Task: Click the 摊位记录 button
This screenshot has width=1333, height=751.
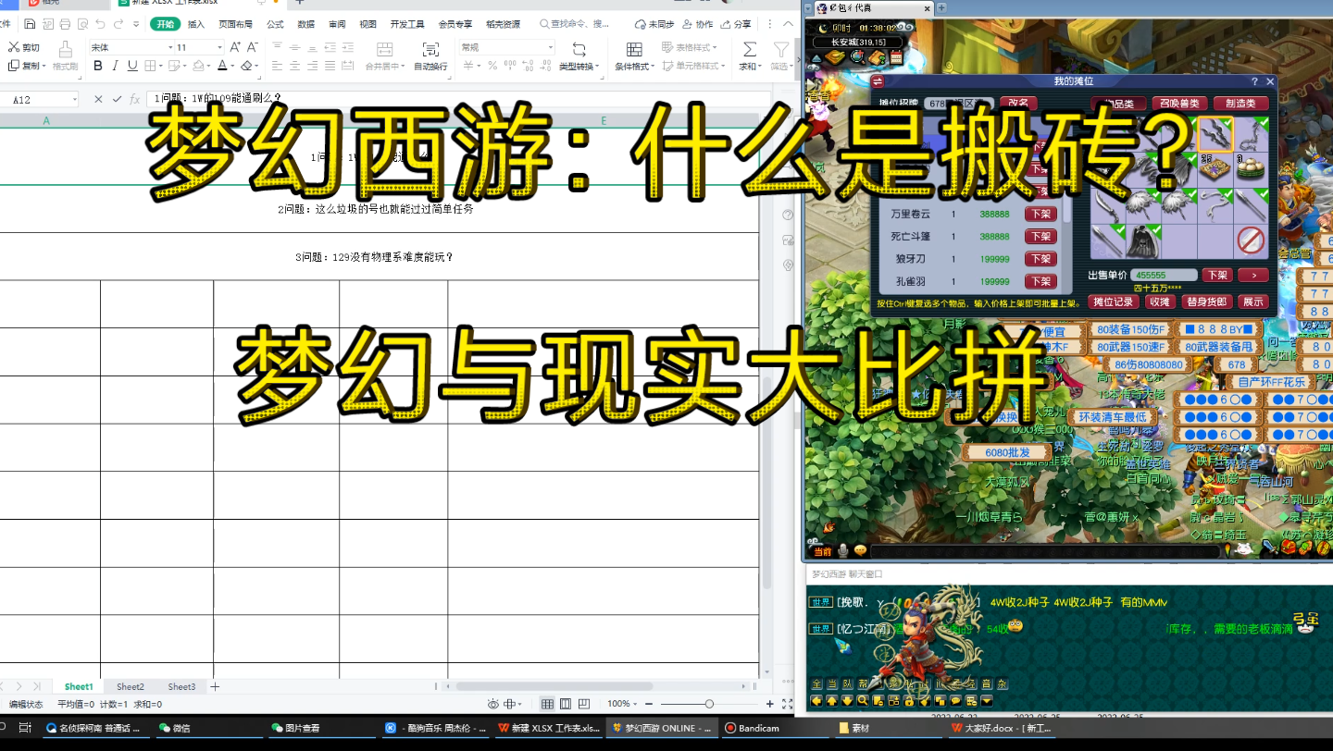Action: click(1113, 302)
